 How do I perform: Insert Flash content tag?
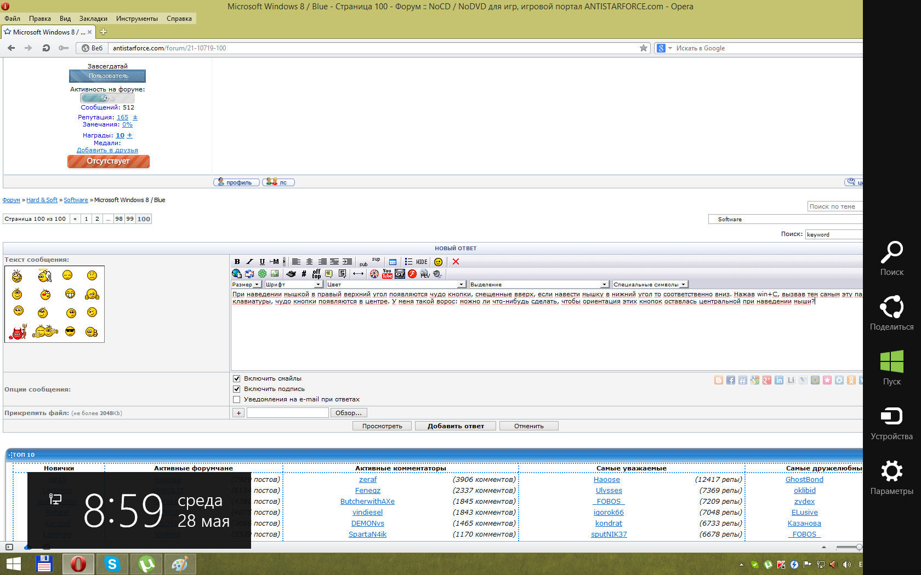412,273
